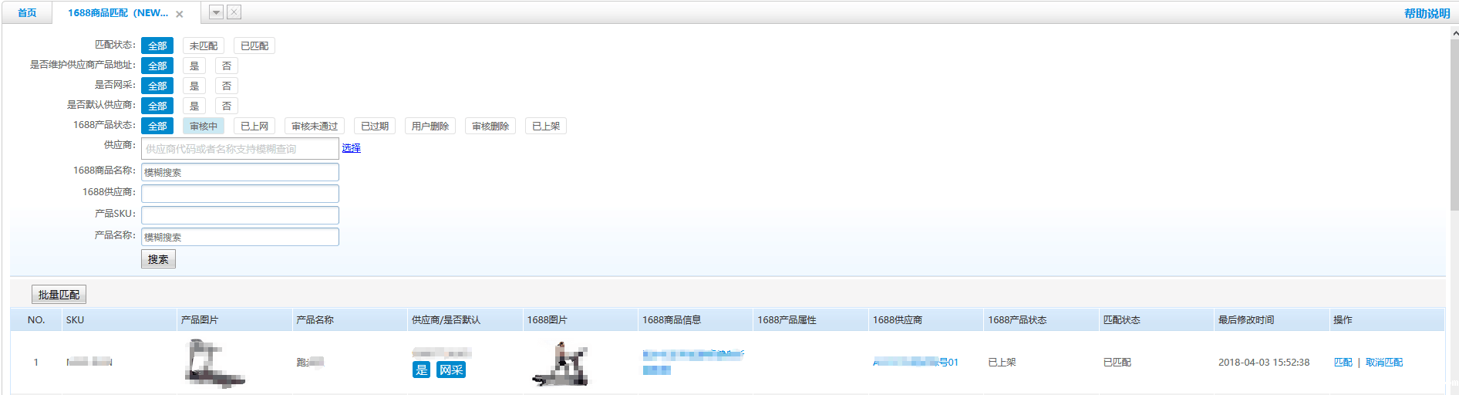Open the 1688图片 thumbnail in row 1
Screen dimensions: 1459x395
[561, 364]
